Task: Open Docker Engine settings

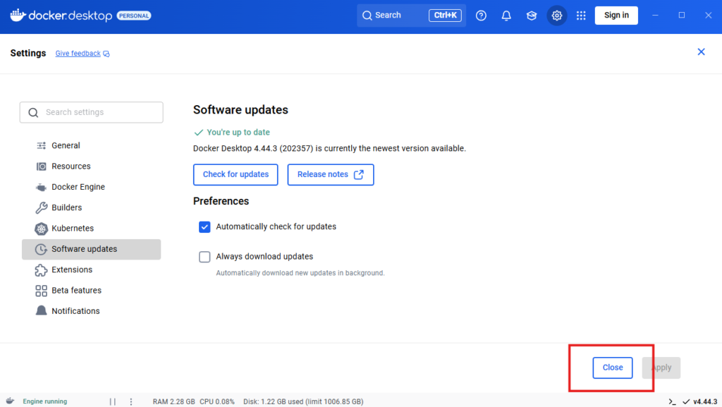Action: tap(91, 187)
